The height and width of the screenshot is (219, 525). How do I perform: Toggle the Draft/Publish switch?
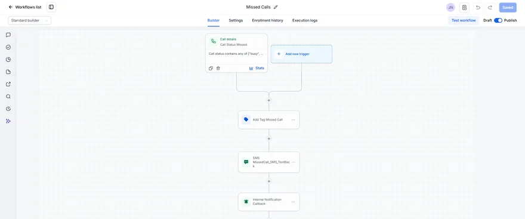coord(498,20)
